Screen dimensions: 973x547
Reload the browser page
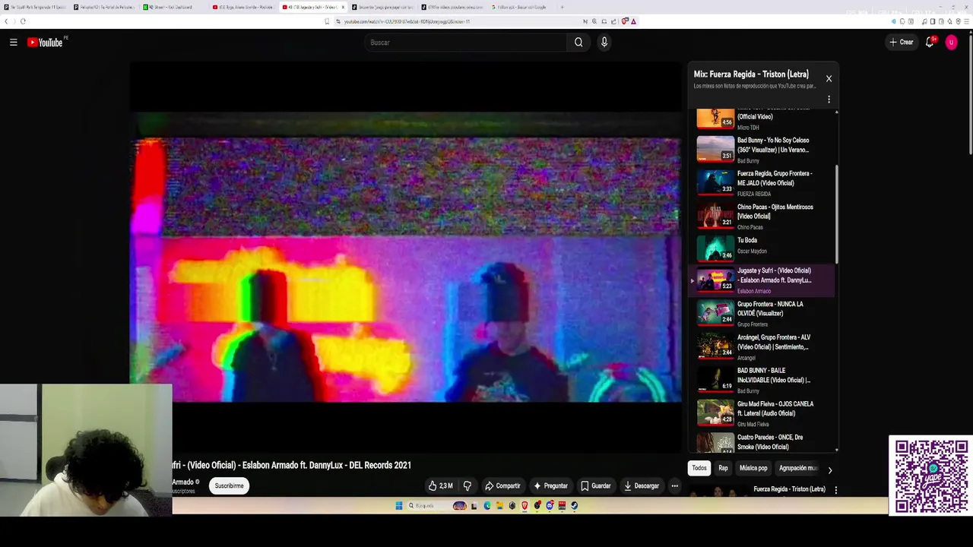tap(23, 21)
